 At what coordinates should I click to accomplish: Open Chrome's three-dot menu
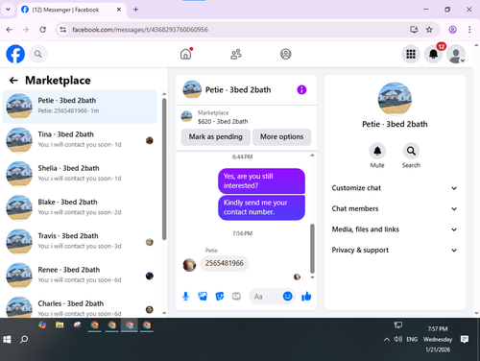click(x=469, y=30)
